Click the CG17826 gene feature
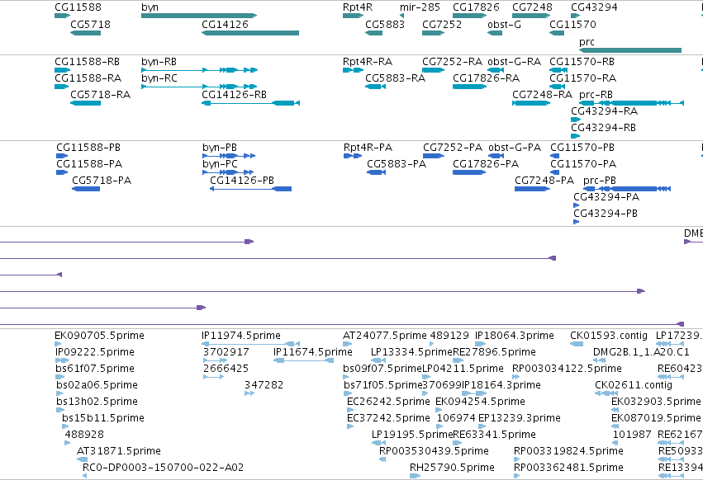The image size is (703, 480). point(469,16)
